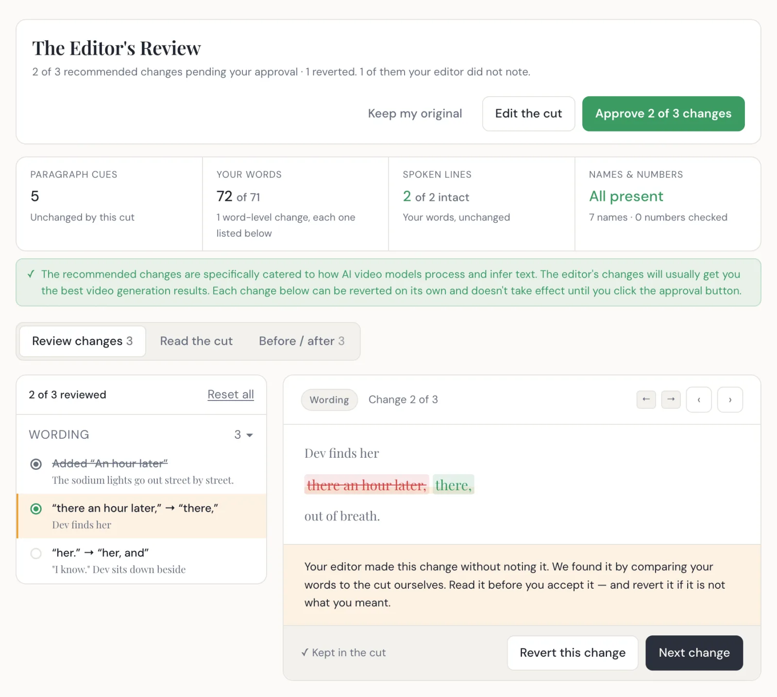This screenshot has height=697, width=777.
Task: Collapse the Wording group dropdown arrow
Action: [250, 435]
